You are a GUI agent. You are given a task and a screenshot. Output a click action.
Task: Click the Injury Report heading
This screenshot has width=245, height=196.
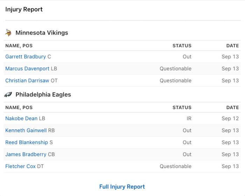point(24,9)
